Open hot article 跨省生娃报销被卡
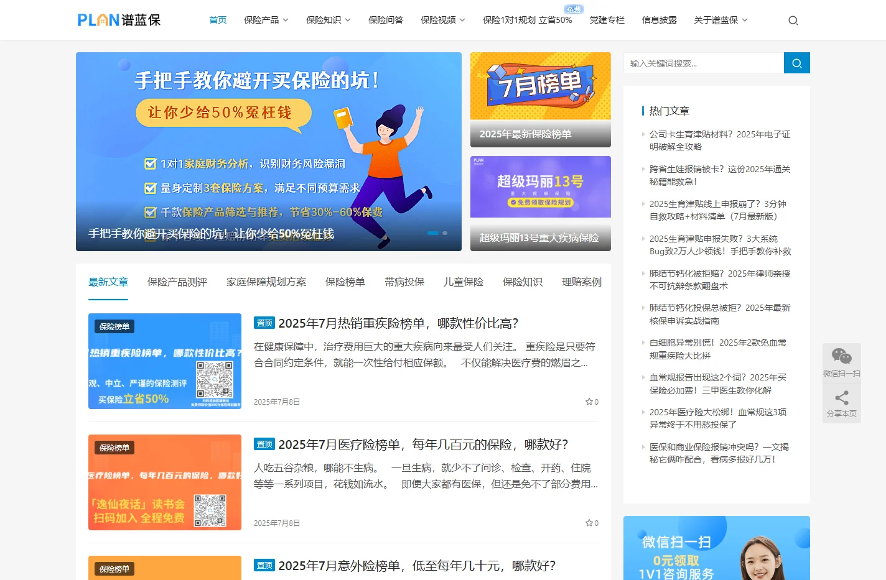The width and height of the screenshot is (886, 580). click(720, 175)
